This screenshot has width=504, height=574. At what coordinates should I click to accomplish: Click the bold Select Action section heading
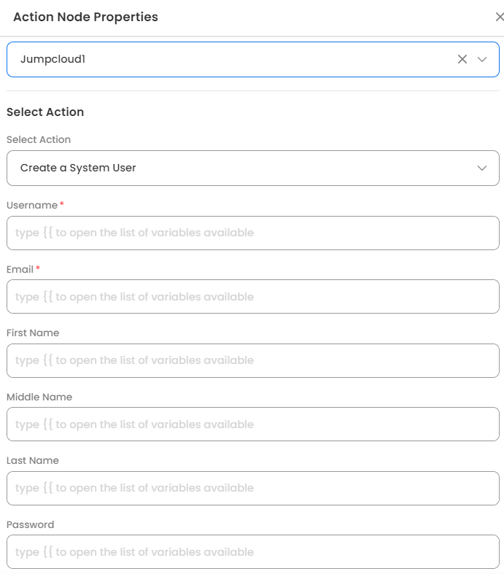(45, 112)
